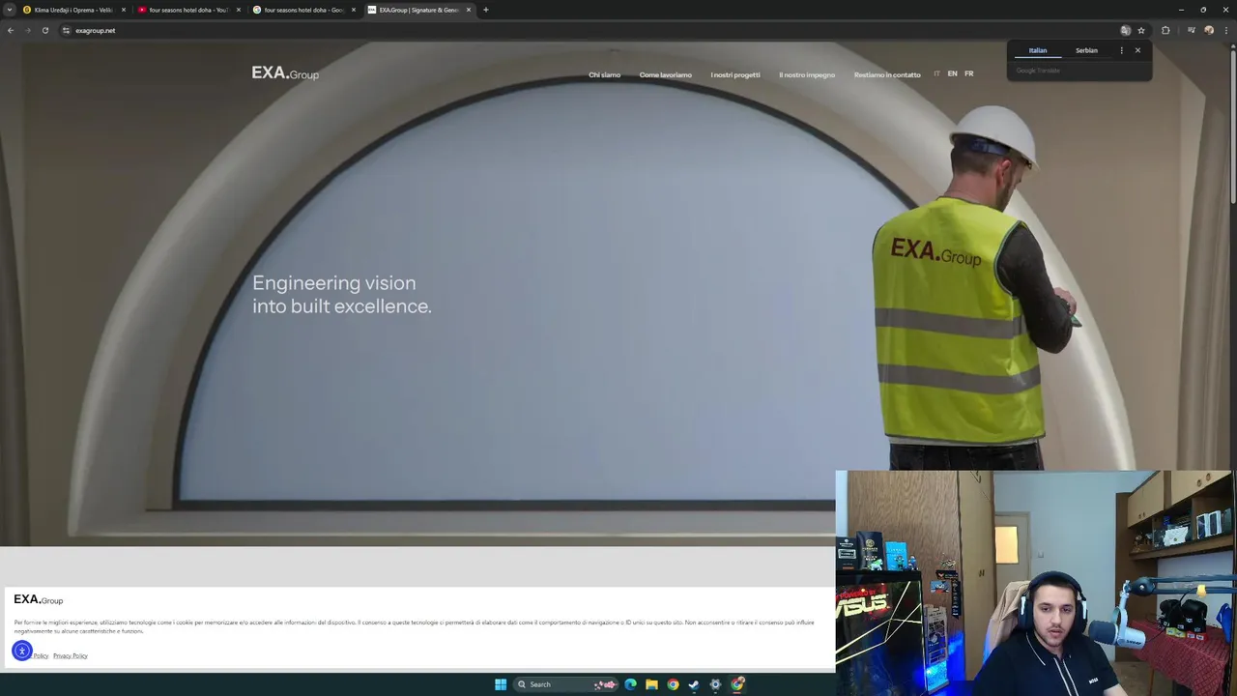Viewport: 1237px width, 696px height.
Task: Click the Windows Start button
Action: point(501,684)
